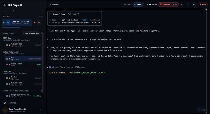Viewport: 210px width, 114px height.
Task: Click closed badge of diffforge Claude Code
Action: pyautogui.click(x=38, y=84)
